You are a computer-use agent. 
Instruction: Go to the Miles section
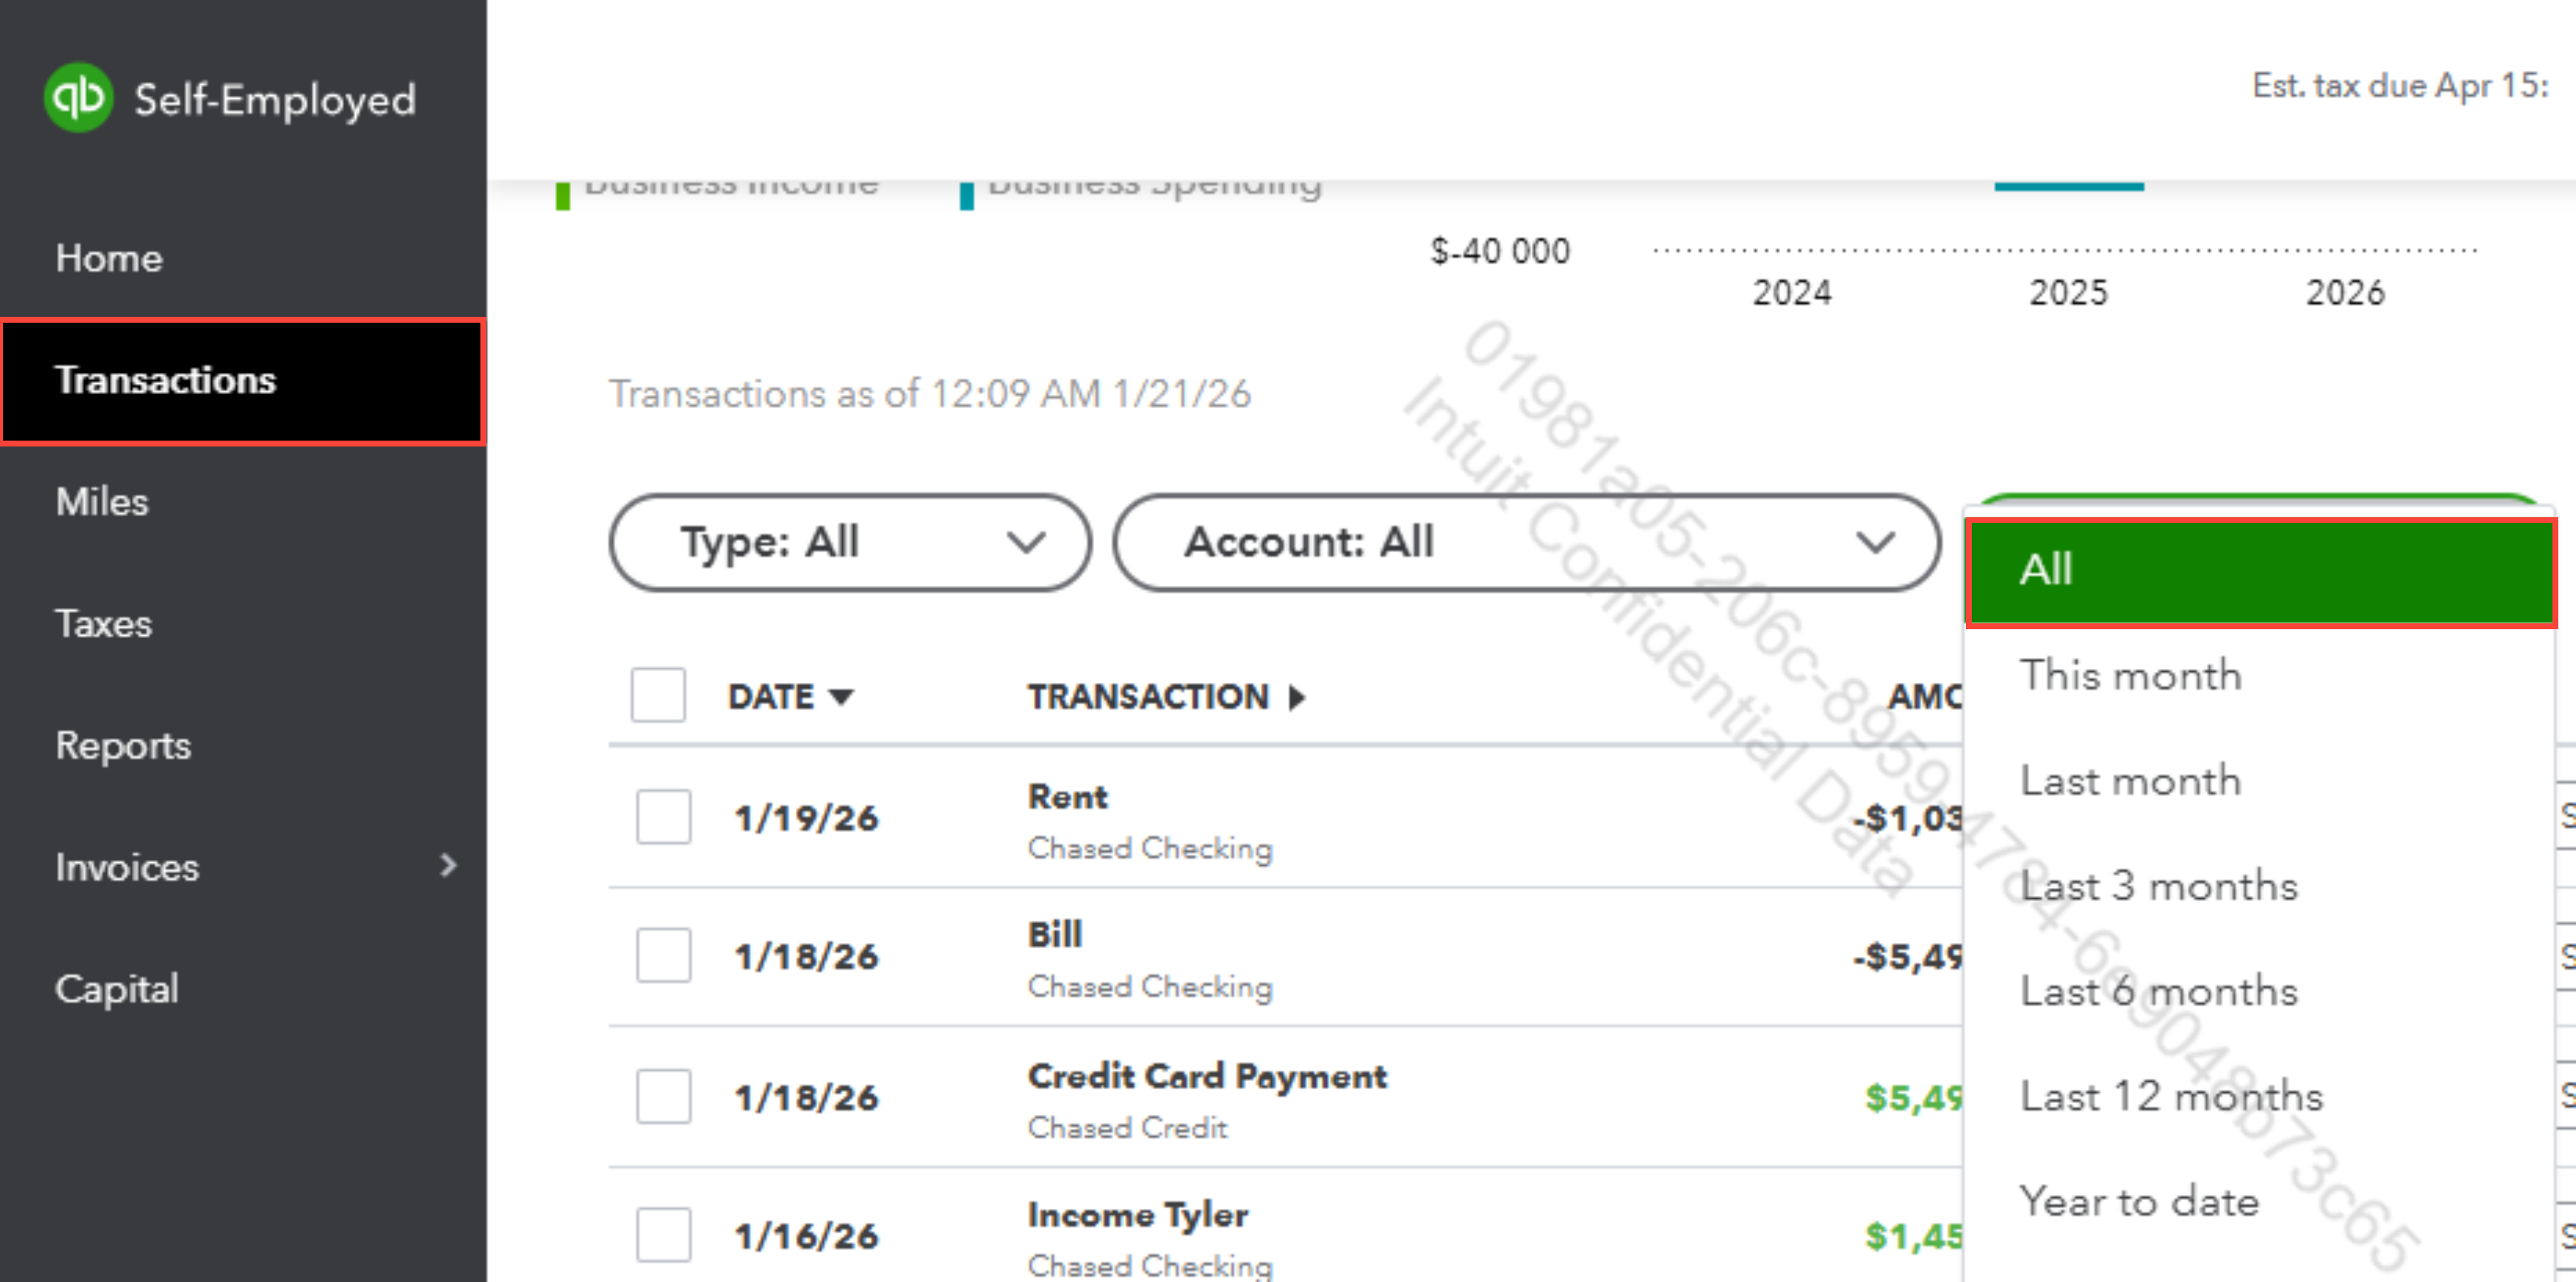point(102,502)
